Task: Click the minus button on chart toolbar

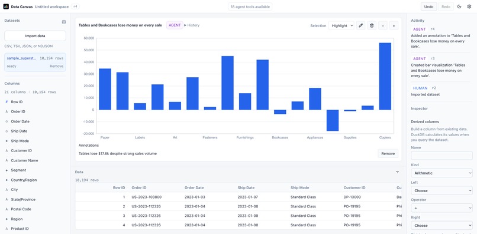Action: pyautogui.click(x=383, y=26)
